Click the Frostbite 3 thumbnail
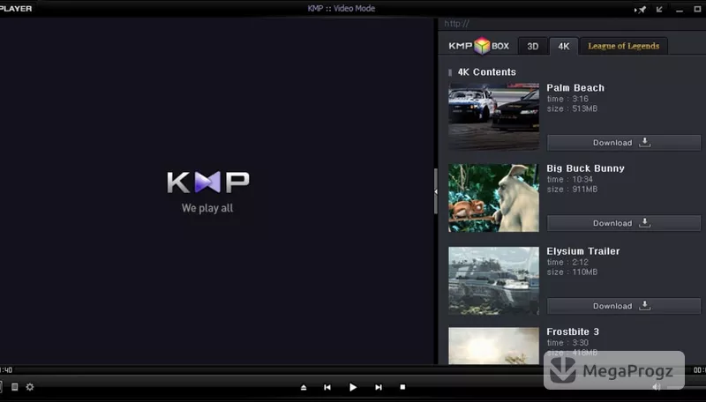This screenshot has height=402, width=706. pos(493,346)
